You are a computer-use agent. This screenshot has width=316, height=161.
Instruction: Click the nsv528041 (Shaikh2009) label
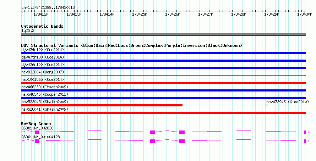pos(45,109)
